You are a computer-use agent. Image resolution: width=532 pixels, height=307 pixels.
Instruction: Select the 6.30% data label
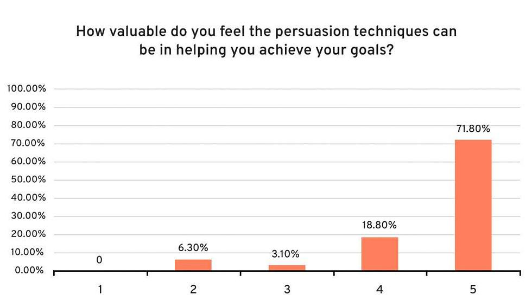point(193,248)
